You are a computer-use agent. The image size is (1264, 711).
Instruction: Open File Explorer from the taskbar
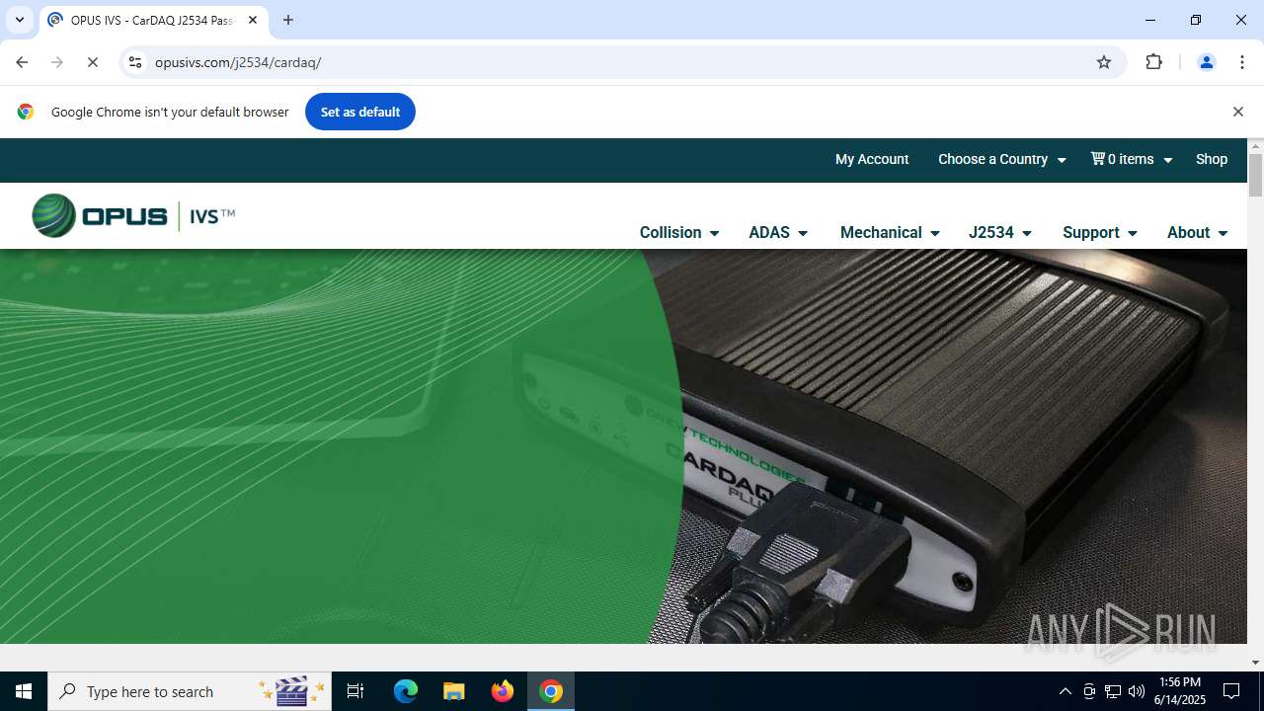tap(454, 691)
